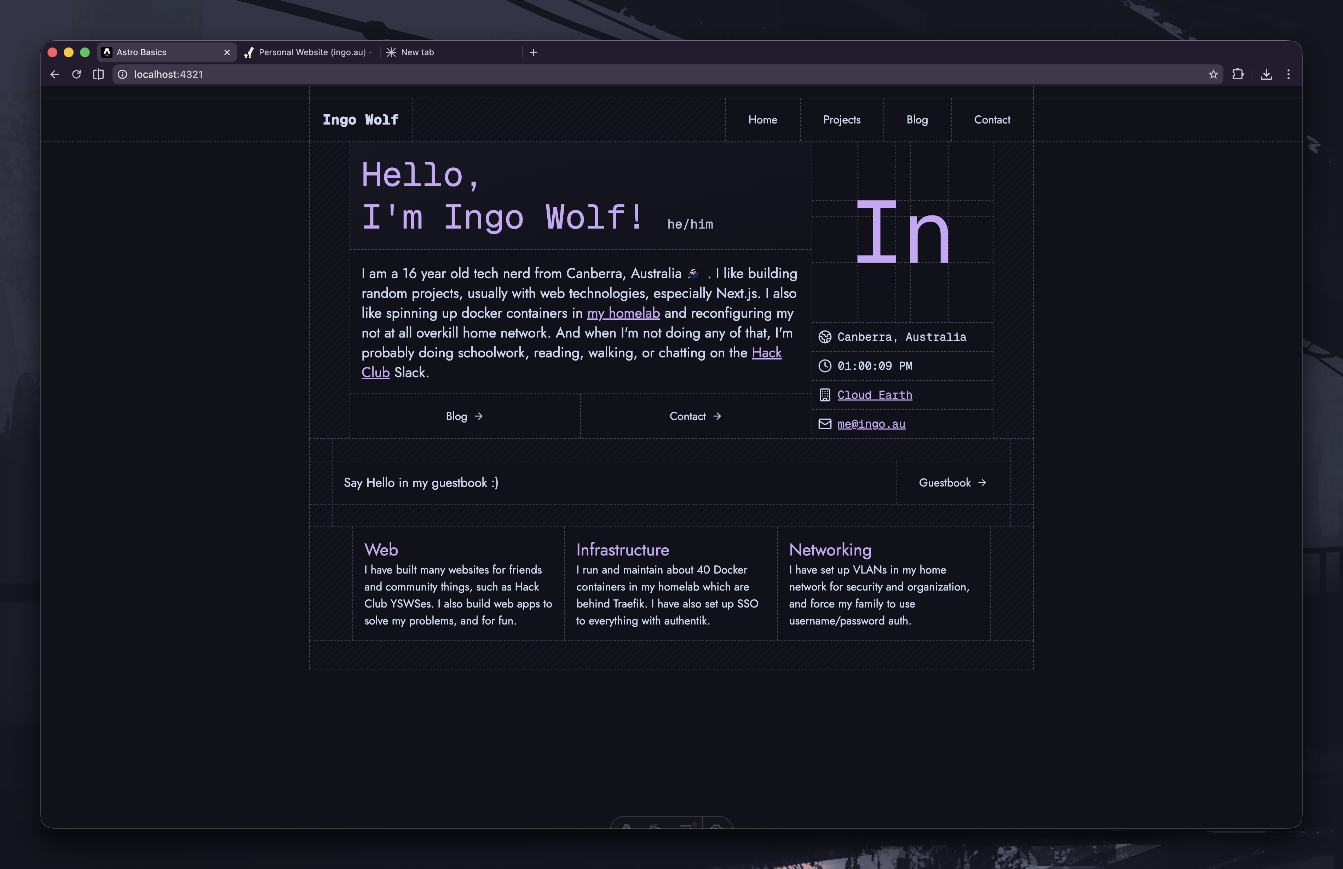Screen dimensions: 1343x869
Task: Follow the my homelab link
Action: click(x=623, y=313)
